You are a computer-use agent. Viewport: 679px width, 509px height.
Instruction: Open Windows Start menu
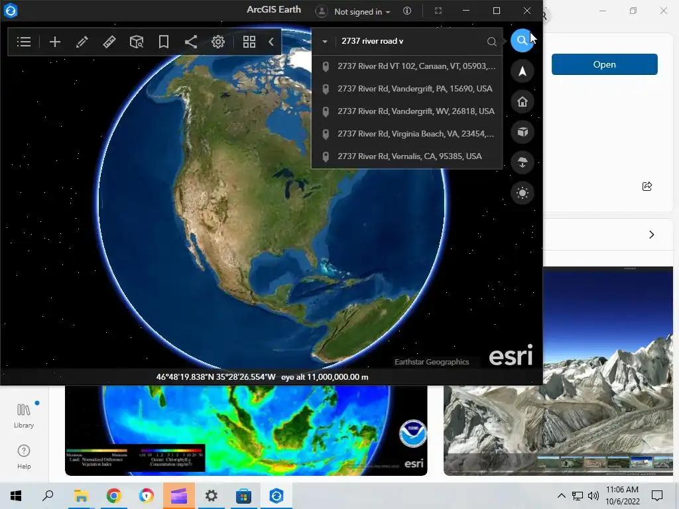pos(16,496)
